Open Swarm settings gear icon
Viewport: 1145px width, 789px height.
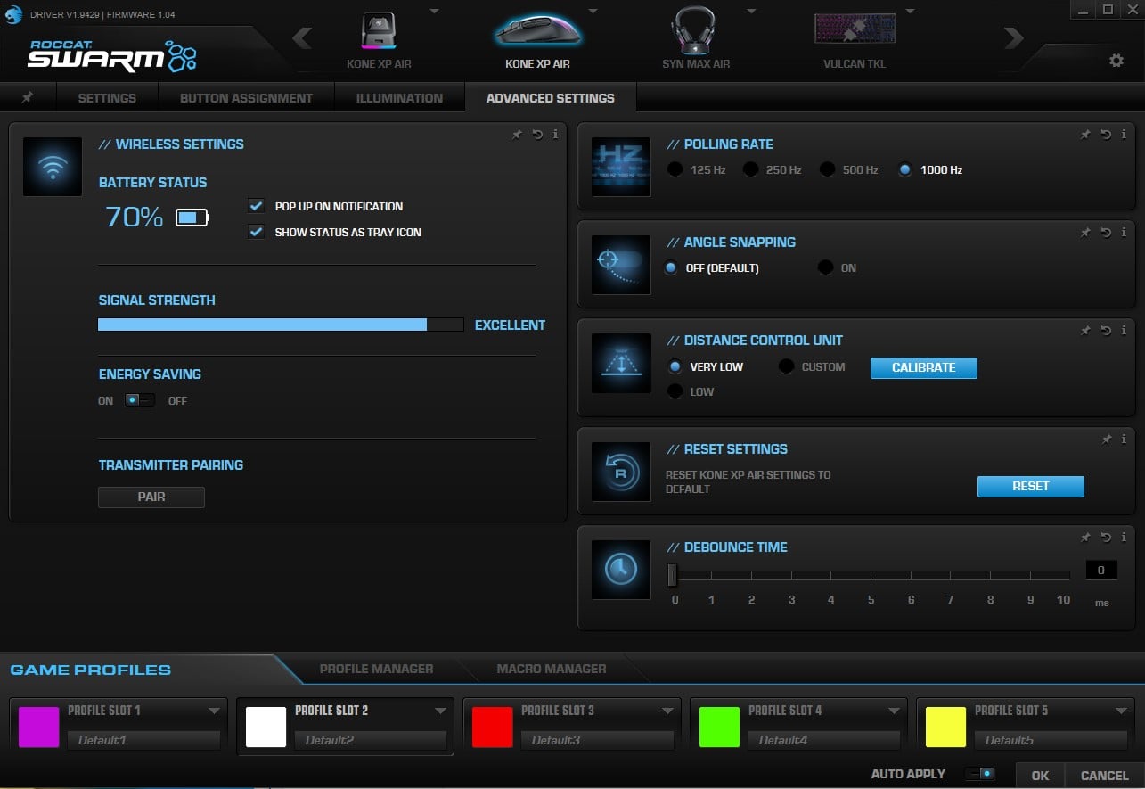(x=1116, y=61)
